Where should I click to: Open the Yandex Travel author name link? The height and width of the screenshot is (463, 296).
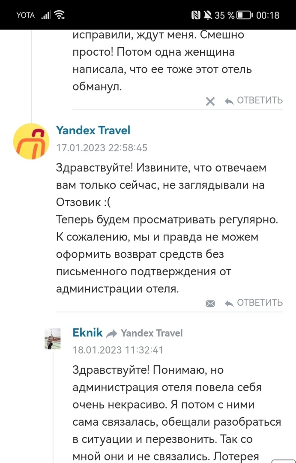[x=93, y=130]
